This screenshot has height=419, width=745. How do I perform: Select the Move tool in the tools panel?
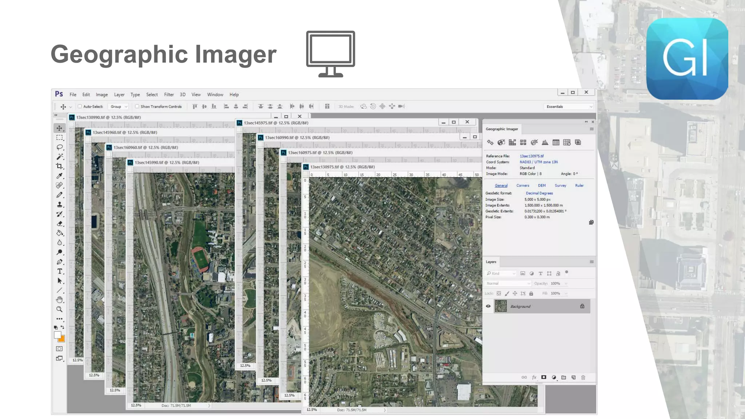(60, 128)
